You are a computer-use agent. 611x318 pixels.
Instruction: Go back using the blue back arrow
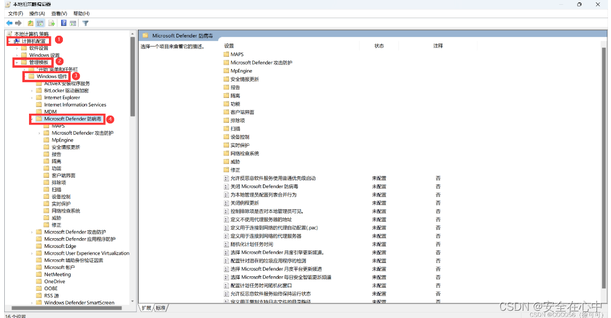point(9,24)
